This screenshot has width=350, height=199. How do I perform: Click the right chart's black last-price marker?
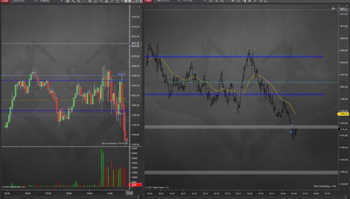tap(344, 129)
